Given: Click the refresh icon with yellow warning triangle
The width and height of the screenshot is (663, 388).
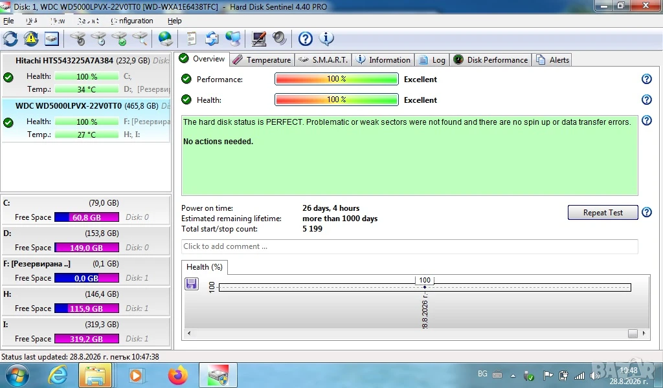Looking at the screenshot, I should click(x=31, y=39).
